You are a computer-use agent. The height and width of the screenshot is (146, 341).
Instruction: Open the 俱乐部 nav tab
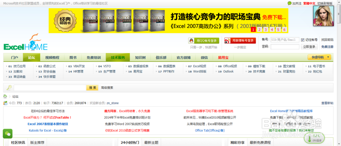point(161,58)
